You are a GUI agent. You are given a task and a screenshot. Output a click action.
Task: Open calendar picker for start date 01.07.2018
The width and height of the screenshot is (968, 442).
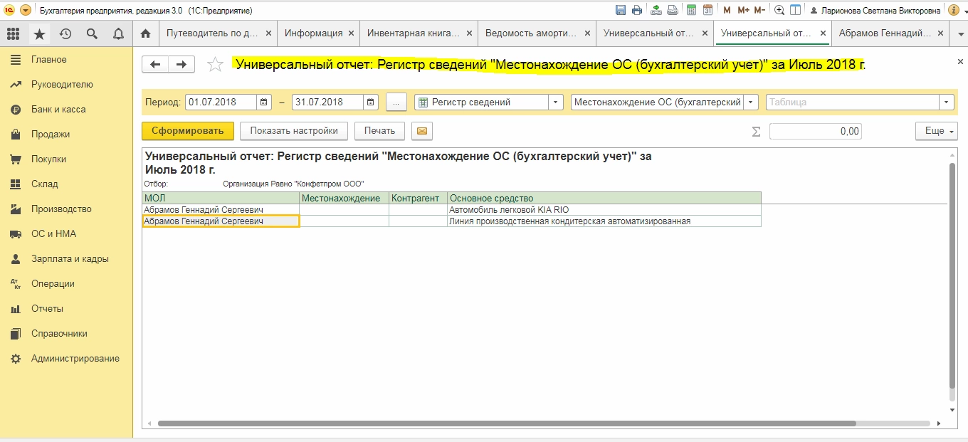pos(264,102)
